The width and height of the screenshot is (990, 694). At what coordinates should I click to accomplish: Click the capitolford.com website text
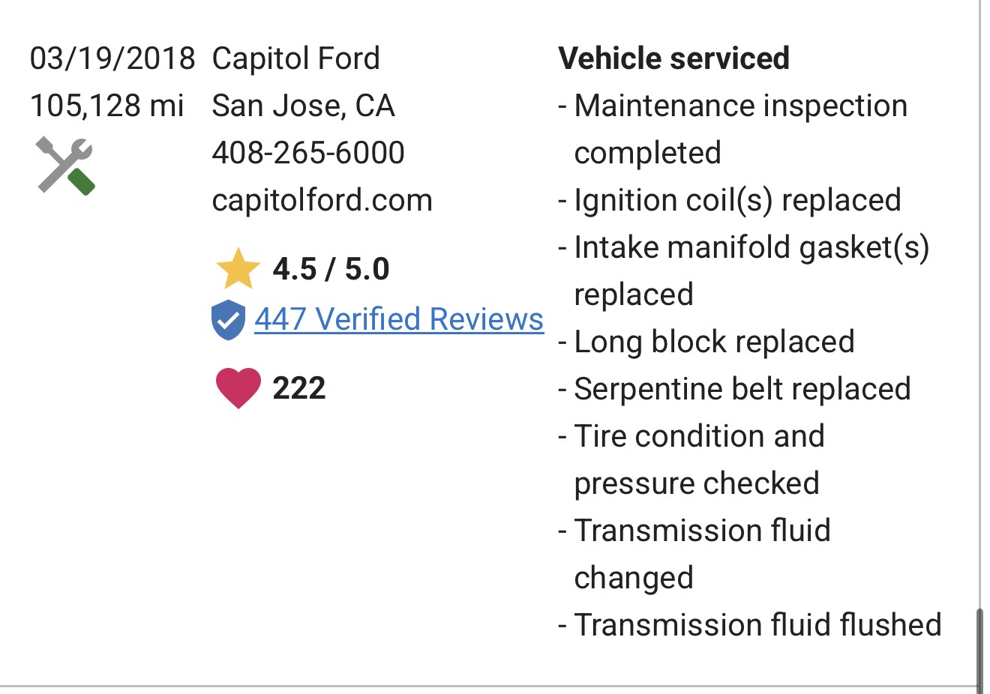[x=322, y=200]
